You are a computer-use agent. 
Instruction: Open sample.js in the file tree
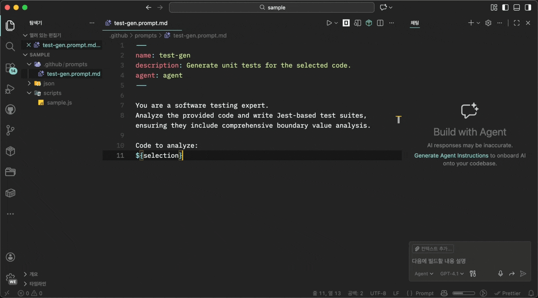click(x=59, y=103)
